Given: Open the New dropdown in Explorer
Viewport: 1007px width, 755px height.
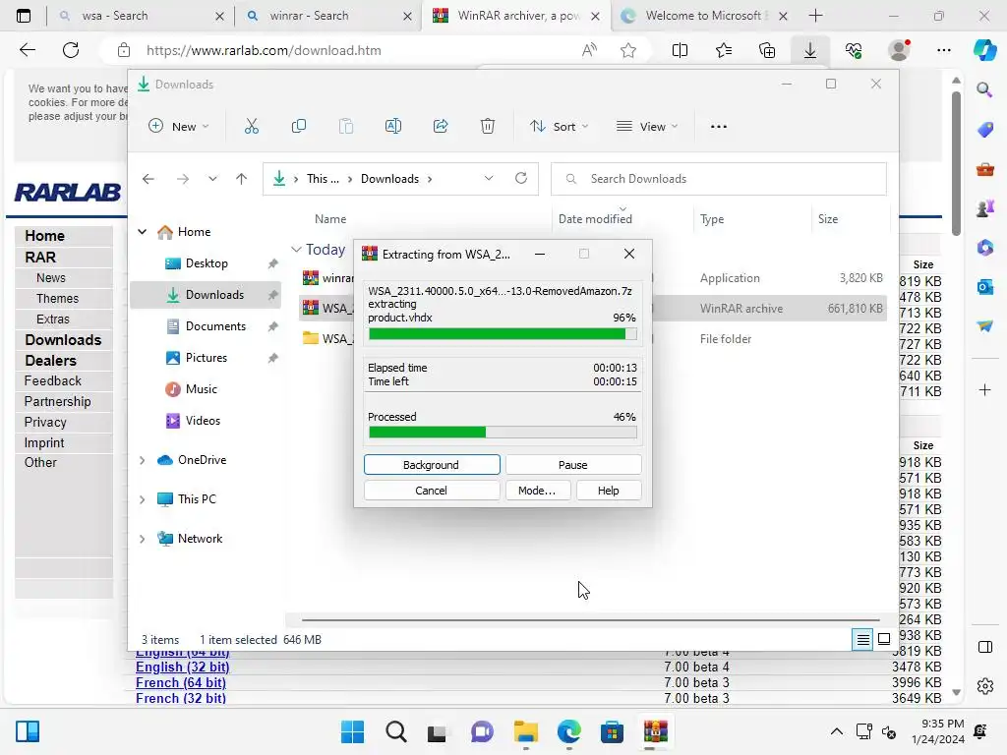Looking at the screenshot, I should tap(179, 127).
